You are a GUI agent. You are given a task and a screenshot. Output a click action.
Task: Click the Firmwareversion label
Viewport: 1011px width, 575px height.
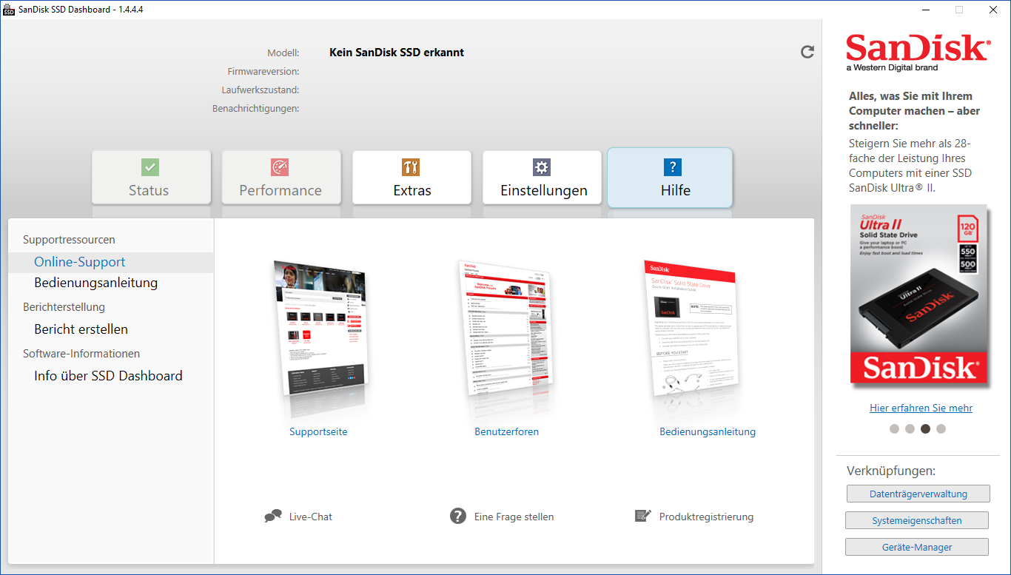coord(263,72)
